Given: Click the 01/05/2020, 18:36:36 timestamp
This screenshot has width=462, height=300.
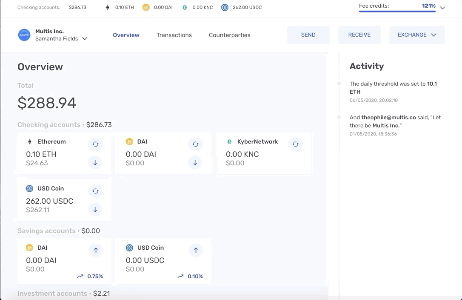Looking at the screenshot, I should coord(374,134).
